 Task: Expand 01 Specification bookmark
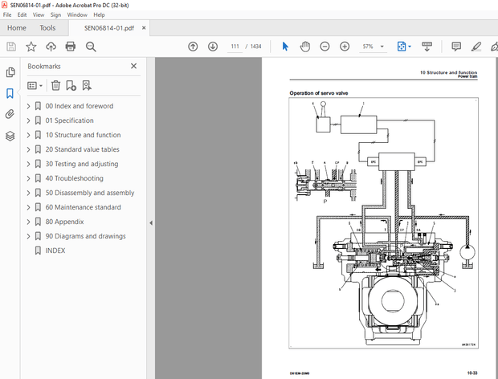tap(28, 120)
